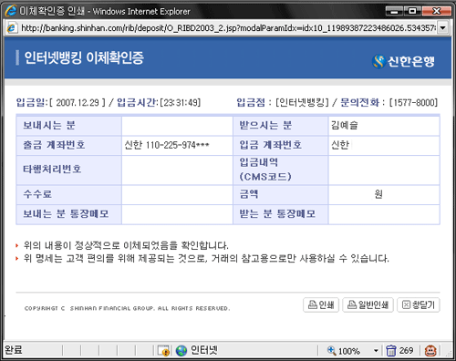This screenshot has width=456, height=361.
Task: Click the address bar URL field
Action: point(228,28)
